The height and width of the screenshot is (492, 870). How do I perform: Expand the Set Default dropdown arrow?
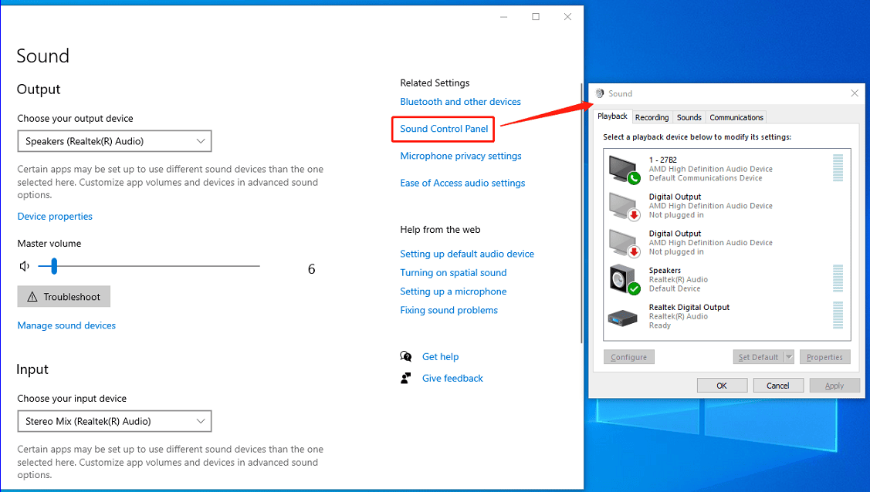(x=789, y=356)
